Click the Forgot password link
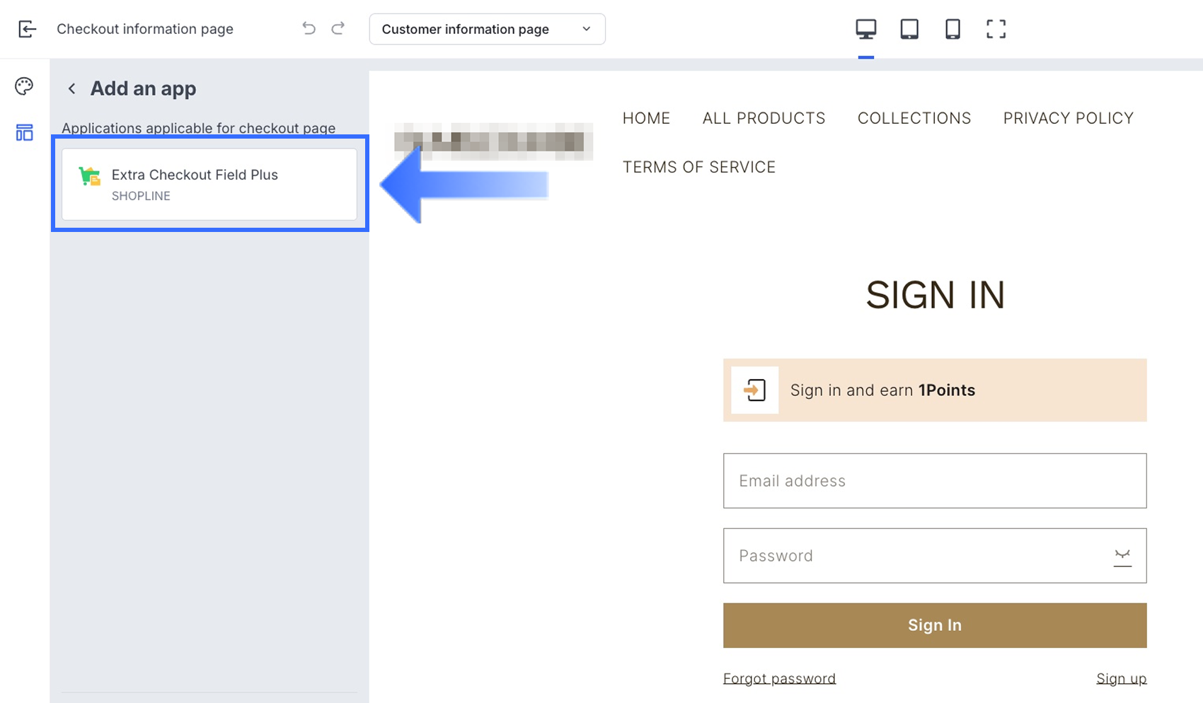 point(779,678)
